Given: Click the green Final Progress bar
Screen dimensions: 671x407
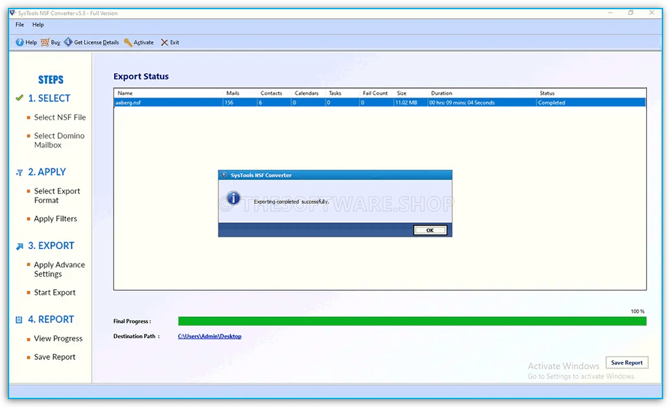Looking at the screenshot, I should pyautogui.click(x=412, y=321).
